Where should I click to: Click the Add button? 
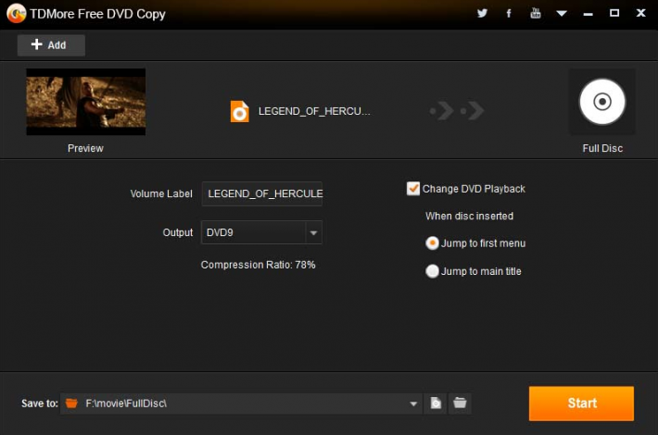(x=51, y=44)
